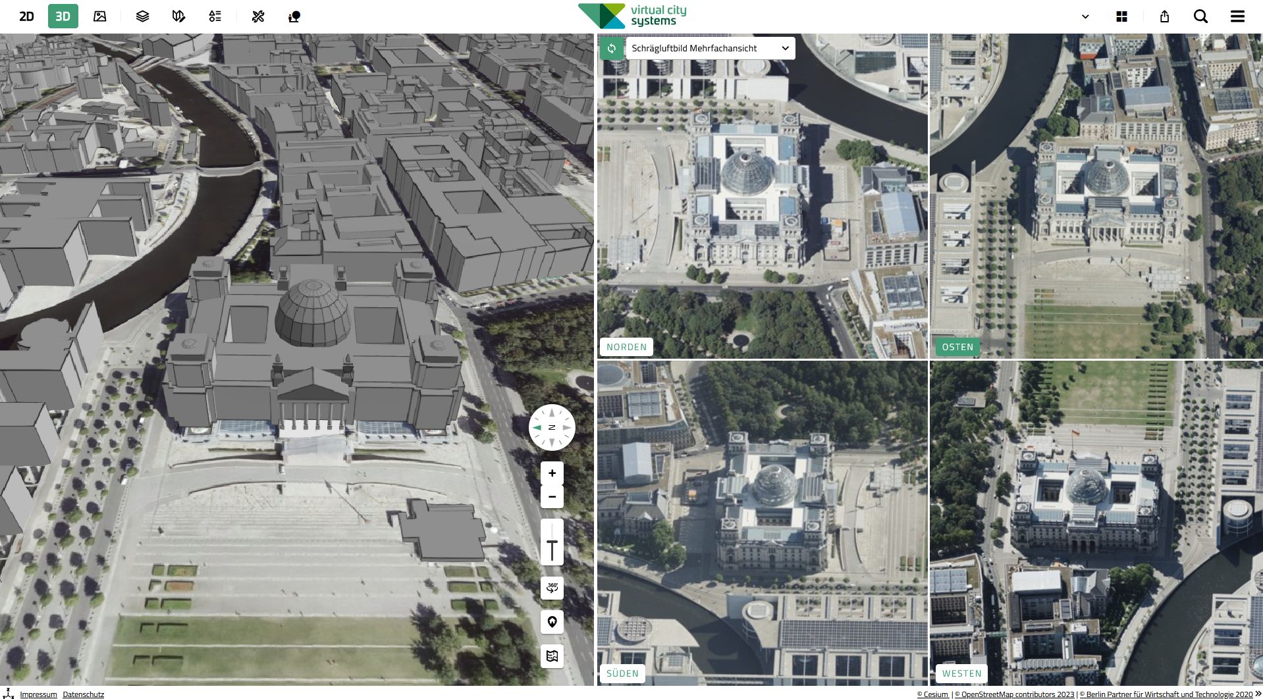Open the hamburger menu
Screen dimensions: 1263x699
pyautogui.click(x=1238, y=16)
